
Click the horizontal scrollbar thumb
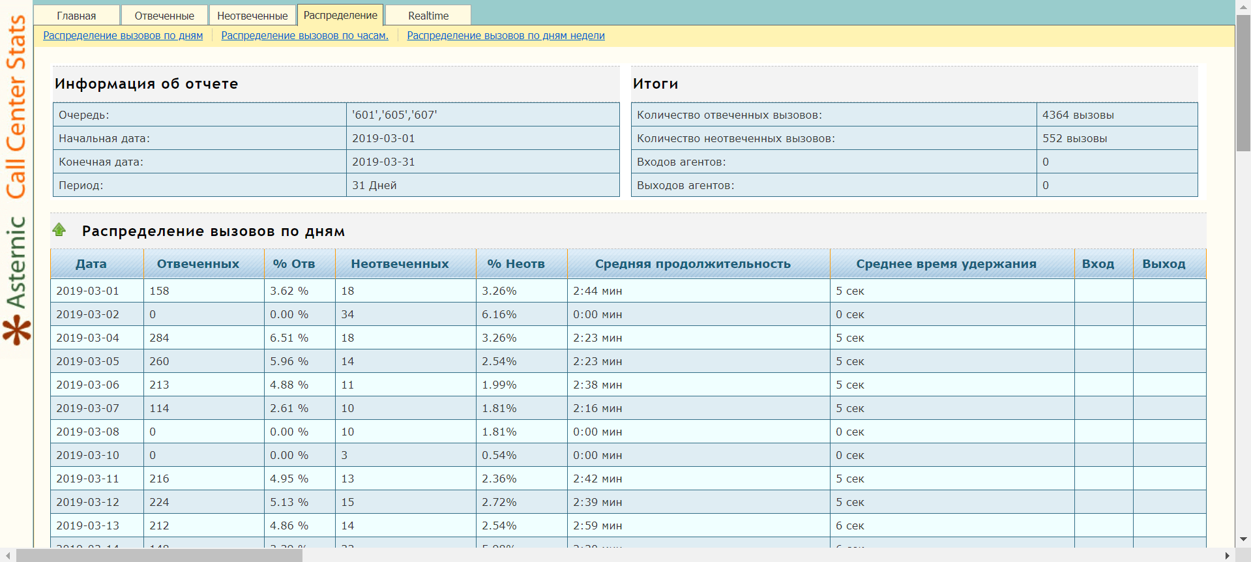[159, 555]
